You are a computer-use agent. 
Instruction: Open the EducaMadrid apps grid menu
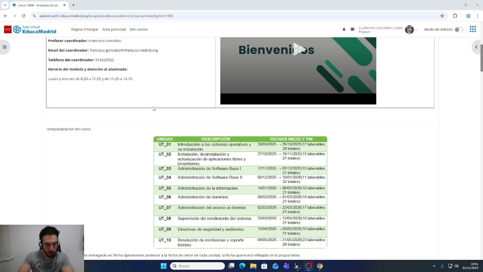tap(473, 29)
